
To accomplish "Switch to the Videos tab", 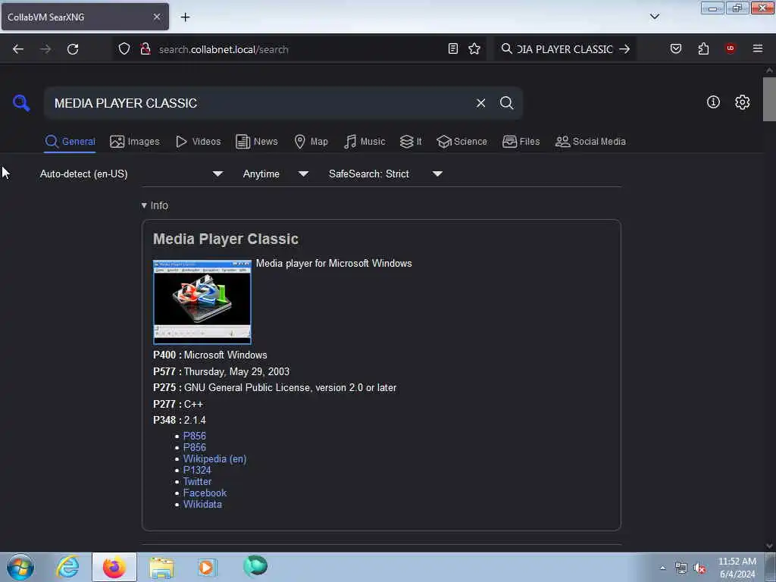I will coord(198,142).
